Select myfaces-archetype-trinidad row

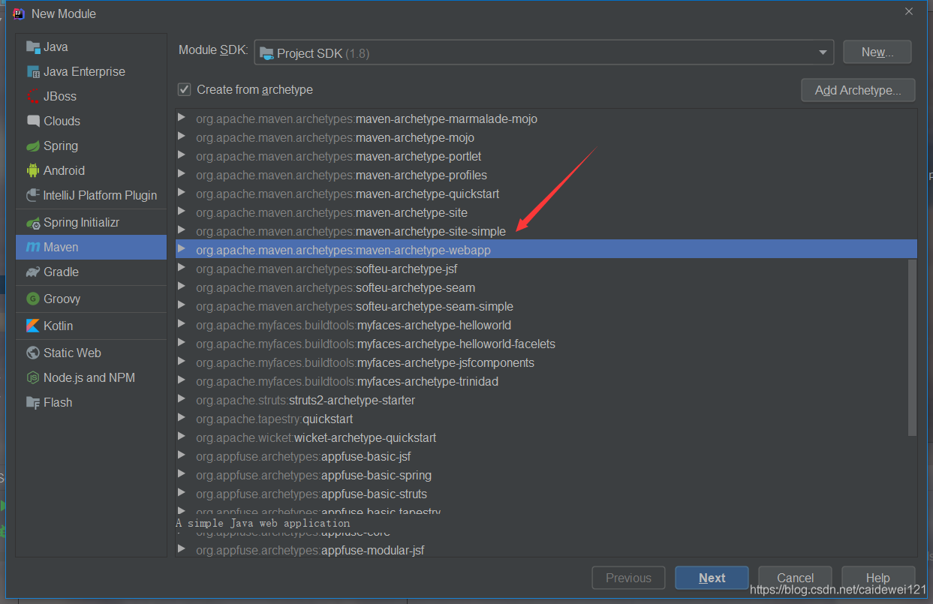546,381
